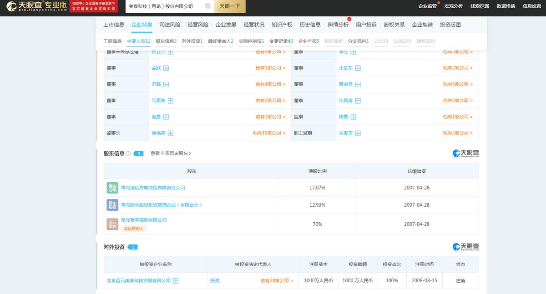Open the 查看4条历史股东 link
The width and height of the screenshot is (546, 294).
[171, 153]
